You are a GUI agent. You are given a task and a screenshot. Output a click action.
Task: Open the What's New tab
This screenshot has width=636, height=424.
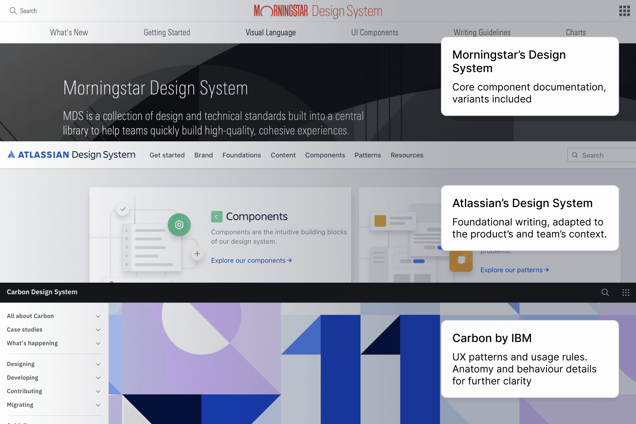pos(69,33)
